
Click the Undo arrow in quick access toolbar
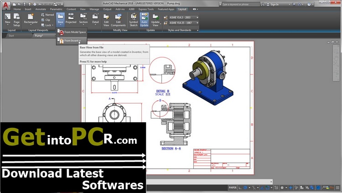[x=40, y=4]
